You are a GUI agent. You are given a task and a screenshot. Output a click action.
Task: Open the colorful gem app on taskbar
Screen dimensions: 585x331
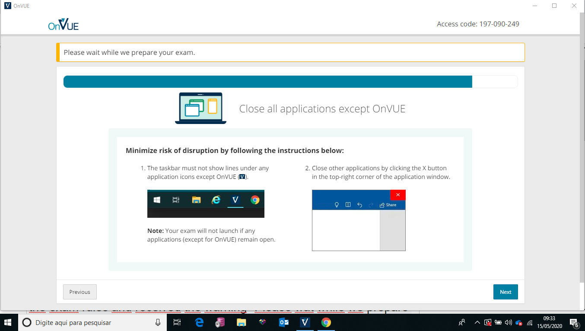(262, 322)
